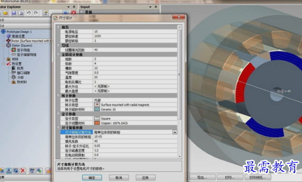
Task: Click the scroll down arrow in property list
Action: pyautogui.click(x=179, y=156)
